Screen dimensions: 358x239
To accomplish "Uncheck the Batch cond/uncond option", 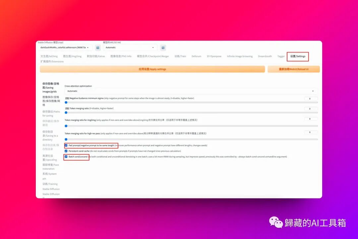I will point(66,157).
